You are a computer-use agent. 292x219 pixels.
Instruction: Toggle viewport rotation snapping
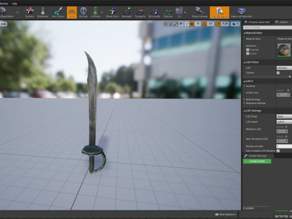click(x=204, y=24)
